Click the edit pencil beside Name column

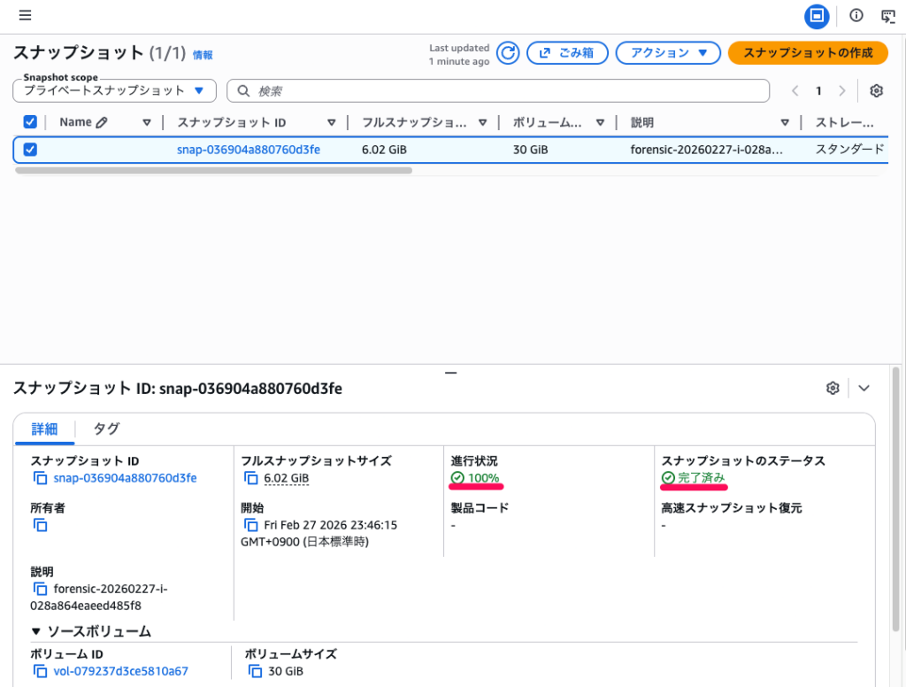(x=102, y=123)
